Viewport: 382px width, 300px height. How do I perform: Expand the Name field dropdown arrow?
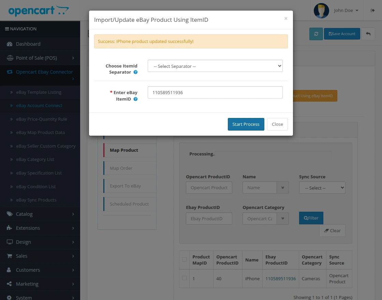click(283, 188)
